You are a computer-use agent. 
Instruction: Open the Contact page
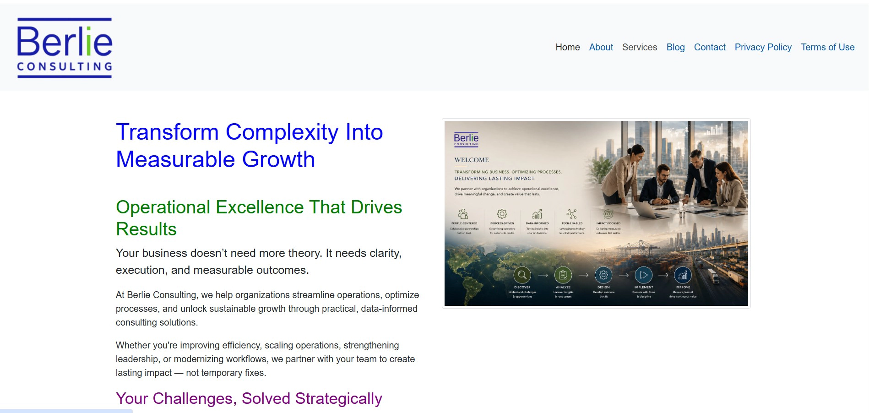710,47
